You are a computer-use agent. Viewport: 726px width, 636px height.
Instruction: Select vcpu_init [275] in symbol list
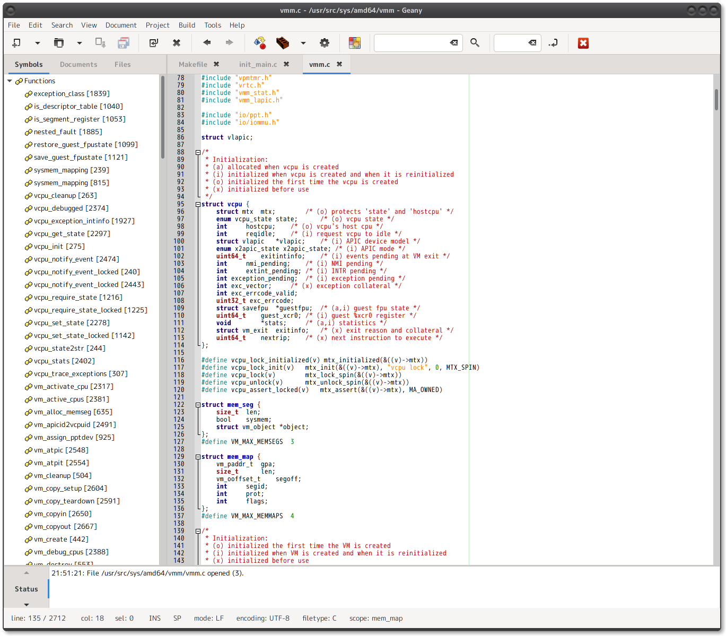coord(59,247)
